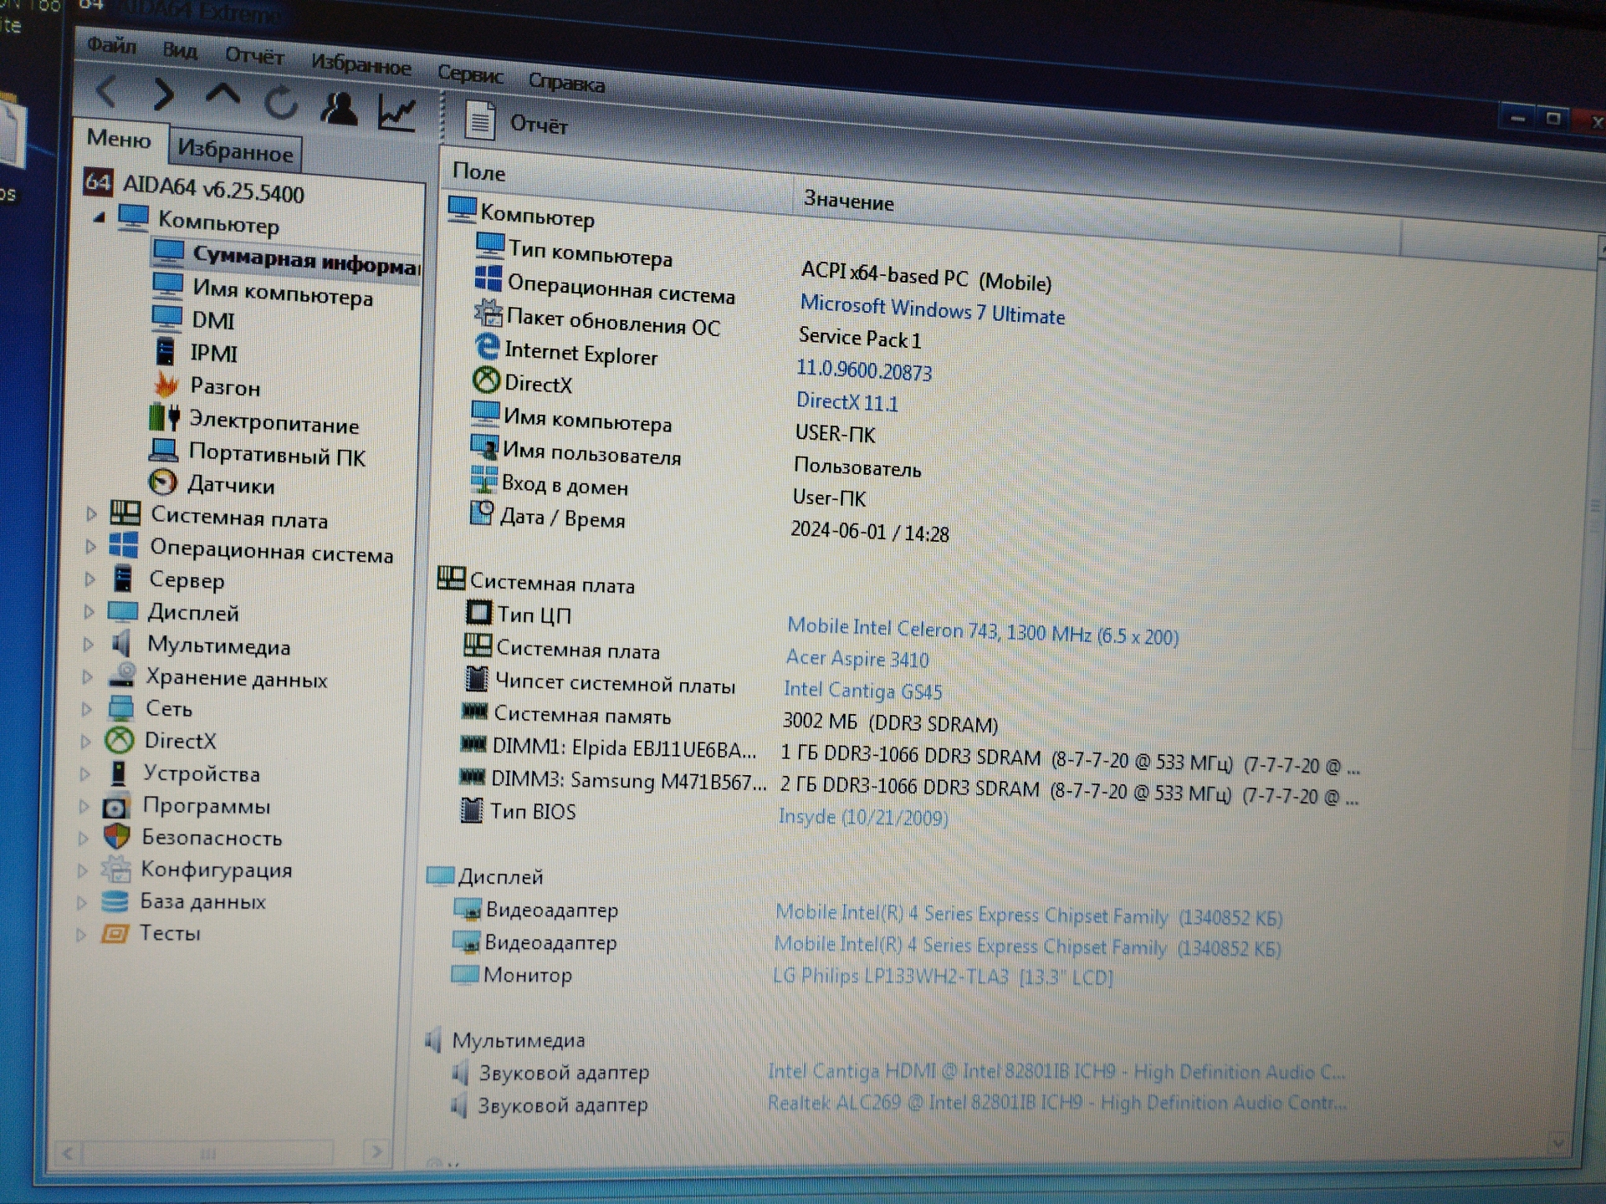
Task: Open the Intel Cantiga GS45 link
Action: point(862,691)
